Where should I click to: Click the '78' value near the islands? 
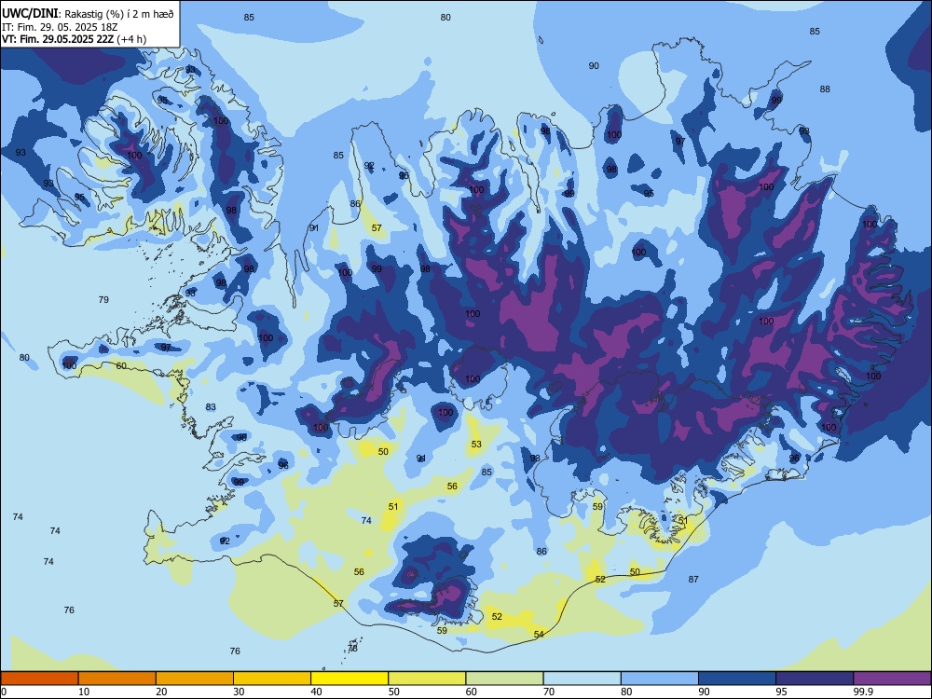[352, 648]
